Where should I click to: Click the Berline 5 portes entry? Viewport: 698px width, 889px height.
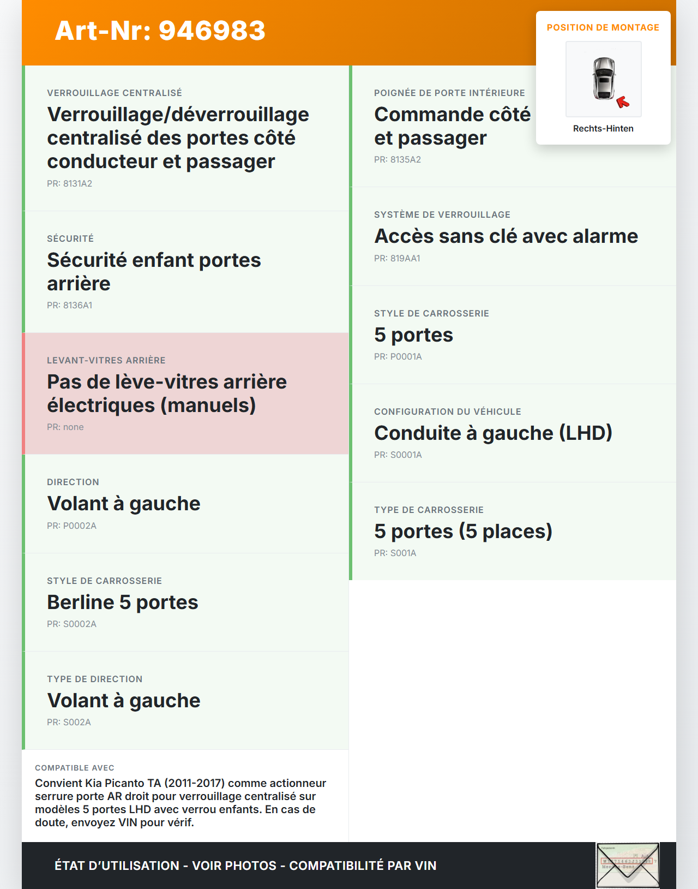123,602
